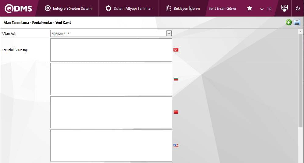Click the US flag icon
The height and width of the screenshot is (163, 304).
[x=176, y=145]
